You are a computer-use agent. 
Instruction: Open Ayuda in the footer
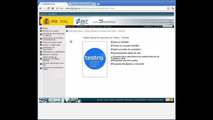(x=100, y=100)
